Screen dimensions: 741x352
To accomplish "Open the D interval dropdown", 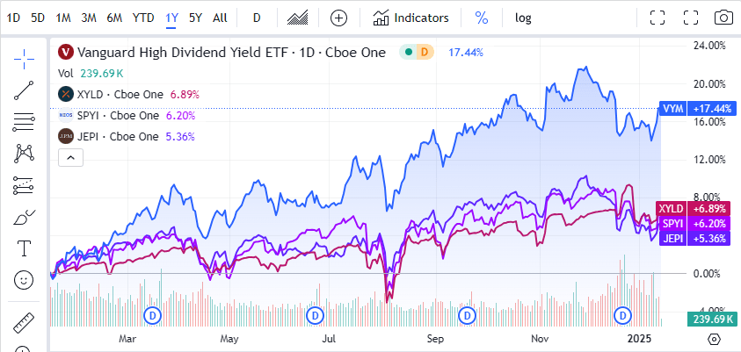I will click(256, 18).
